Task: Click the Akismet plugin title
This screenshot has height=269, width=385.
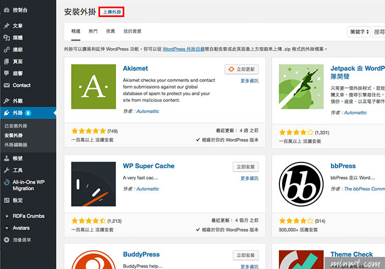Action: tap(135, 69)
